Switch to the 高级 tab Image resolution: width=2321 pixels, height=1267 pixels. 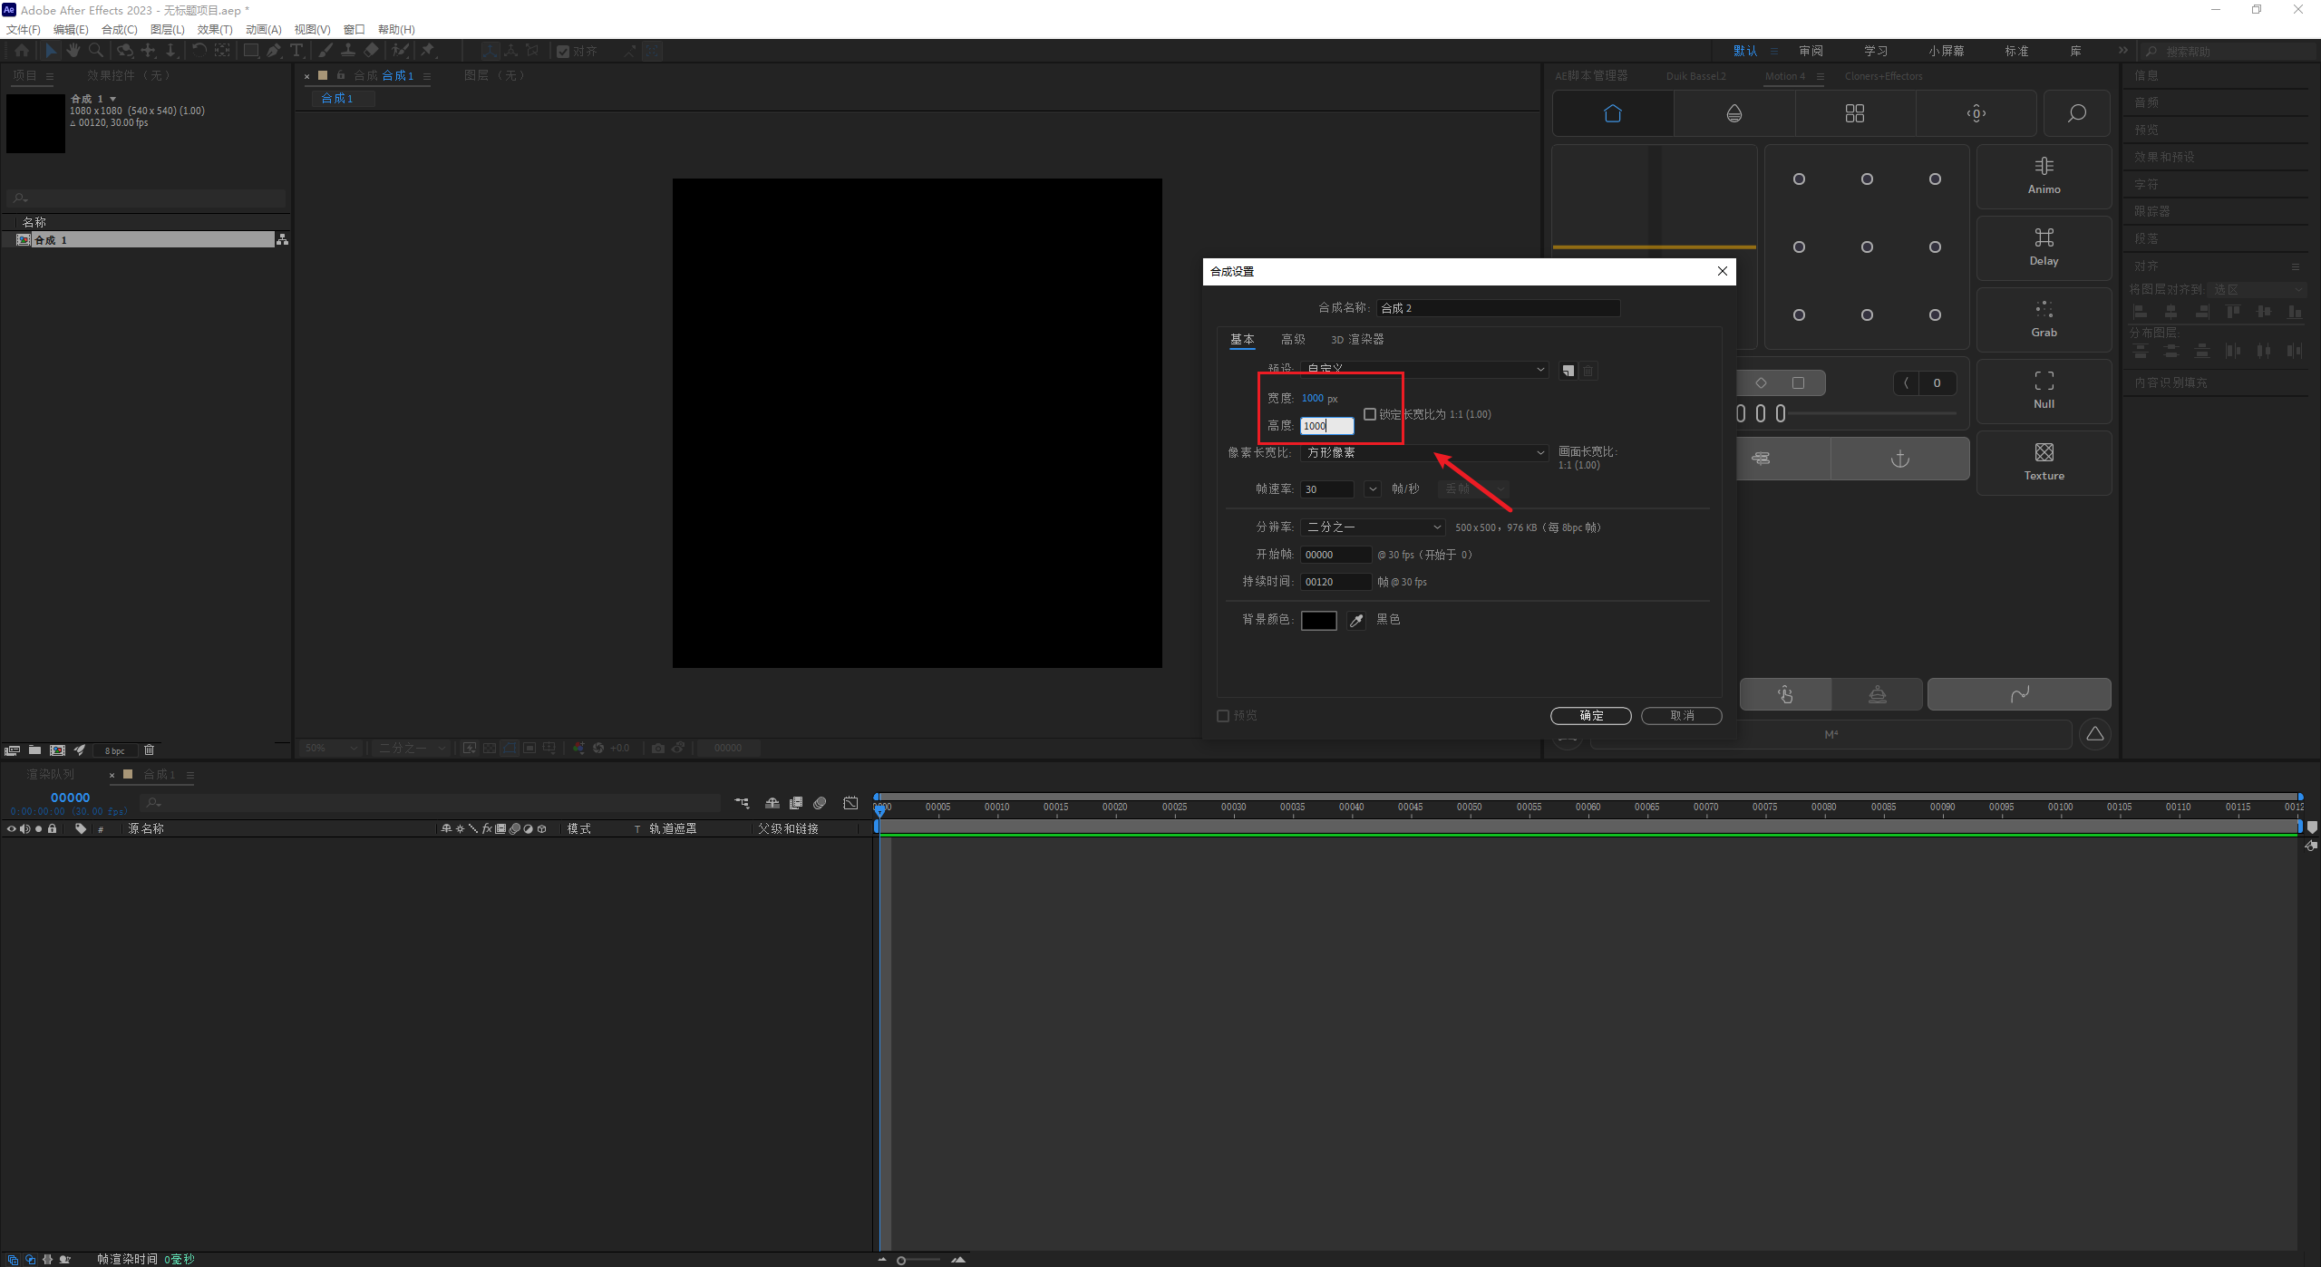[x=1293, y=339]
